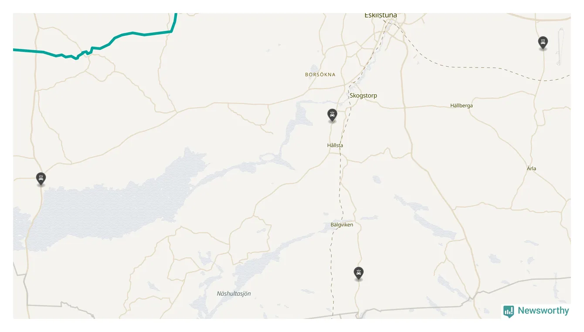584x332 pixels.
Task: Select the Skogstorp place label
Action: [363, 96]
